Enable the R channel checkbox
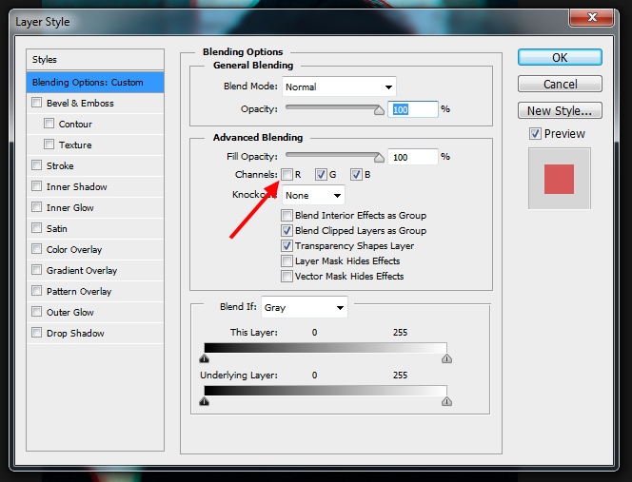The width and height of the screenshot is (632, 482). pos(286,175)
